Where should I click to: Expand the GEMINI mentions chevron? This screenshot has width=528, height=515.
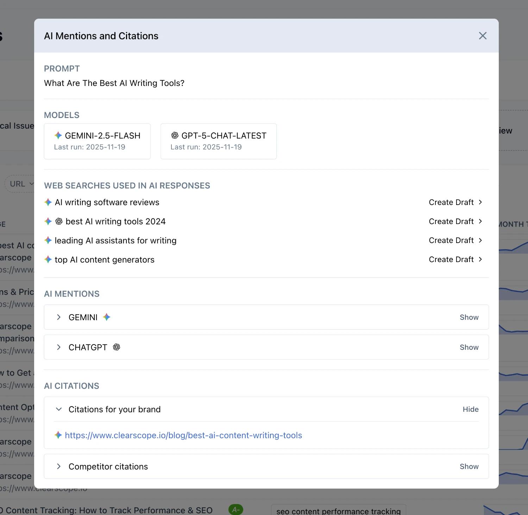(x=59, y=317)
